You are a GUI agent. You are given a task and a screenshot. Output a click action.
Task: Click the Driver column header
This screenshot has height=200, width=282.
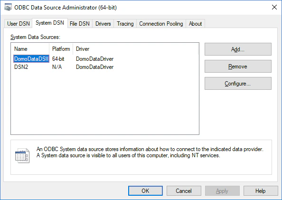(136, 49)
